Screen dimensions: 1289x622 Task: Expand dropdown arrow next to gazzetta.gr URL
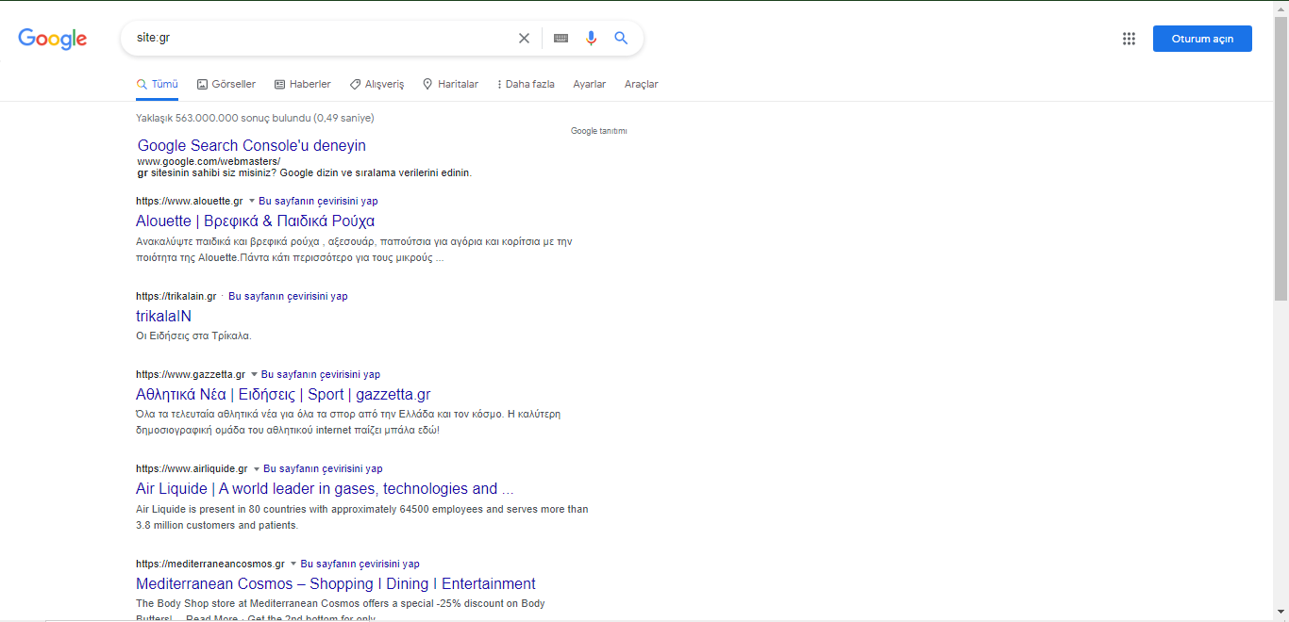click(x=255, y=375)
